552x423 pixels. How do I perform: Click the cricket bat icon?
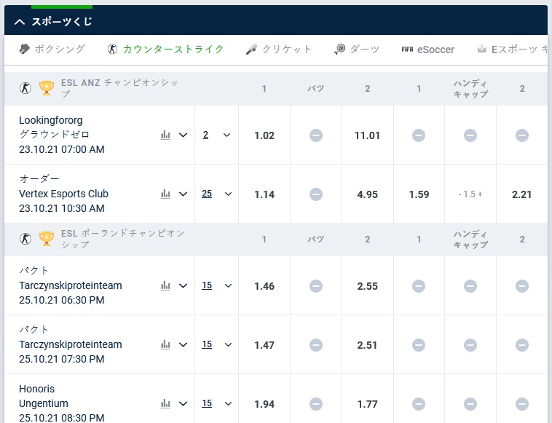point(251,50)
